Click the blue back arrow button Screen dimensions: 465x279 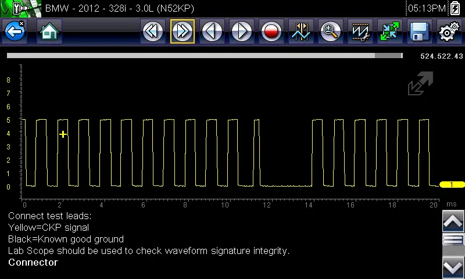(x=15, y=31)
